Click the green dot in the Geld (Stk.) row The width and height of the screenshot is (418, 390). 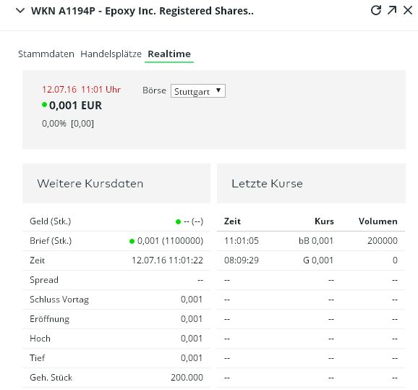point(179,221)
